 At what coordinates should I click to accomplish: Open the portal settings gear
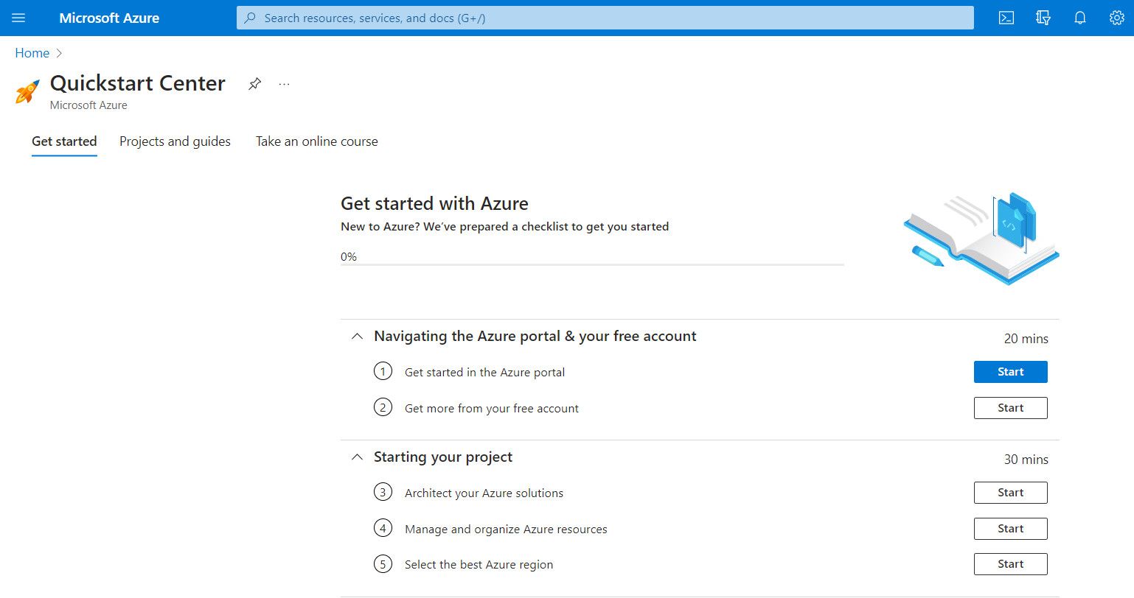(1116, 18)
